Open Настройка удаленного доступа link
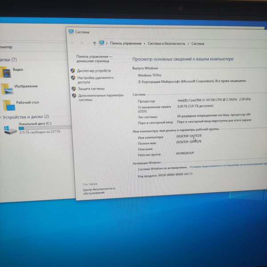The image size is (267, 267). pos(95,80)
